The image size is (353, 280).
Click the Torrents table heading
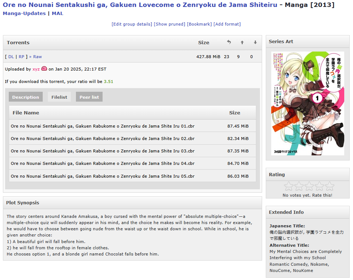[x=18, y=43]
